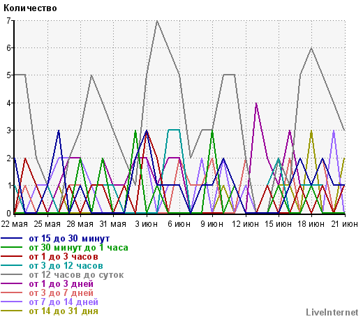Image resolution: width=363 pixels, height=319 pixels.
Task: Open the LiveInternet watermark link
Action: [332, 313]
